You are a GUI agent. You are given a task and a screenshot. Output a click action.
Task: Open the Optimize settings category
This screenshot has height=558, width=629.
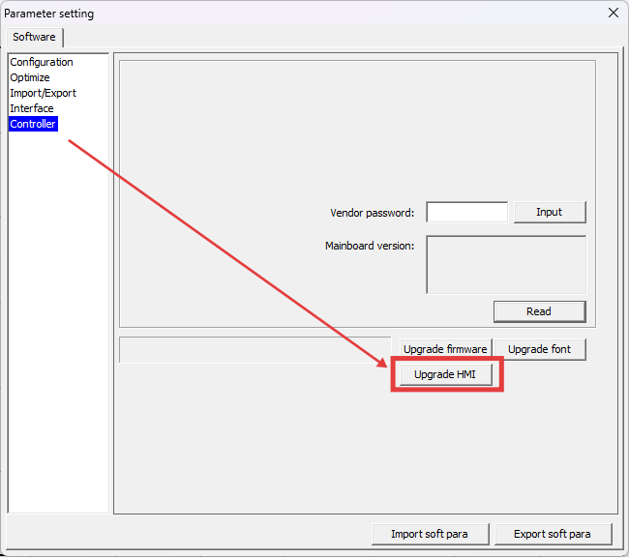[30, 77]
